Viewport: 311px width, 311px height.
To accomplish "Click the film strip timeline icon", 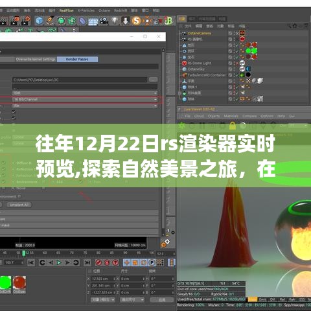I will (x=172, y=262).
